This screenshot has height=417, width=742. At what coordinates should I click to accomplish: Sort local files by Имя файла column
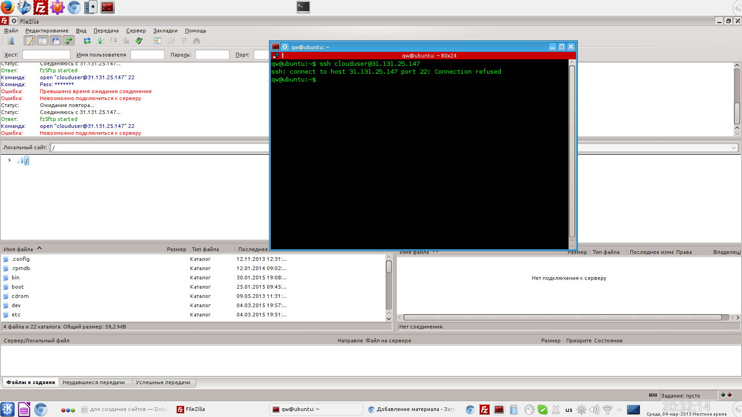(x=77, y=249)
